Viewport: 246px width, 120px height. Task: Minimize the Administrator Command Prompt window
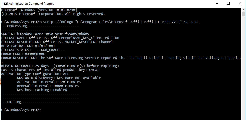(x=217, y=3)
